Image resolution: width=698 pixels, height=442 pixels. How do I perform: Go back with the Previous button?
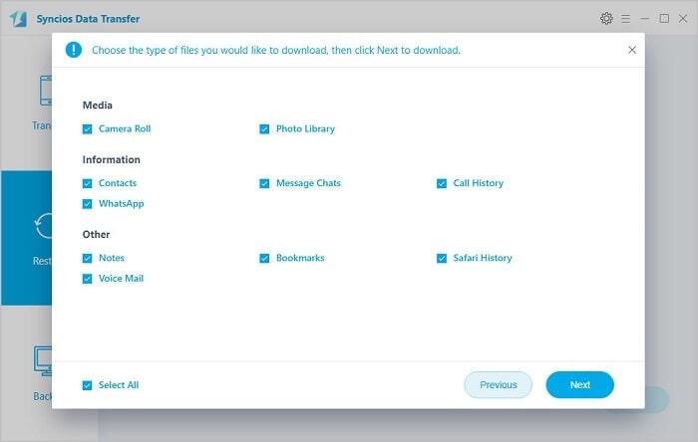click(x=498, y=385)
